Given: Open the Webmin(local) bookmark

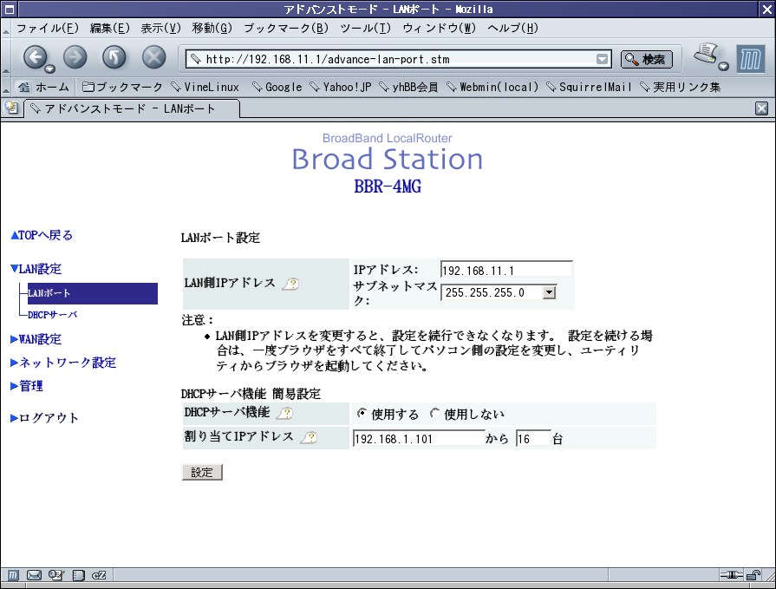Looking at the screenshot, I should (x=492, y=87).
